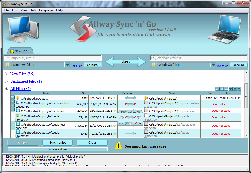Open the right Windows folder dropdown arrow
This screenshot has height=173, width=251.
click(x=214, y=65)
